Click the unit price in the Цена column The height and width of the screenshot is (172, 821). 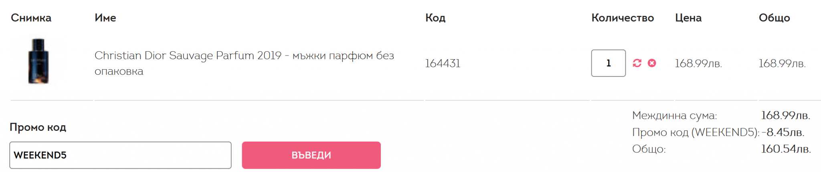[698, 64]
